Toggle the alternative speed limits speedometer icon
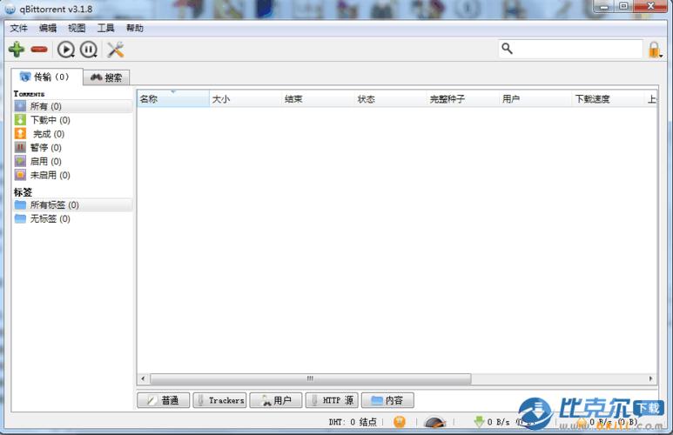This screenshot has height=435, width=673. coord(434,422)
